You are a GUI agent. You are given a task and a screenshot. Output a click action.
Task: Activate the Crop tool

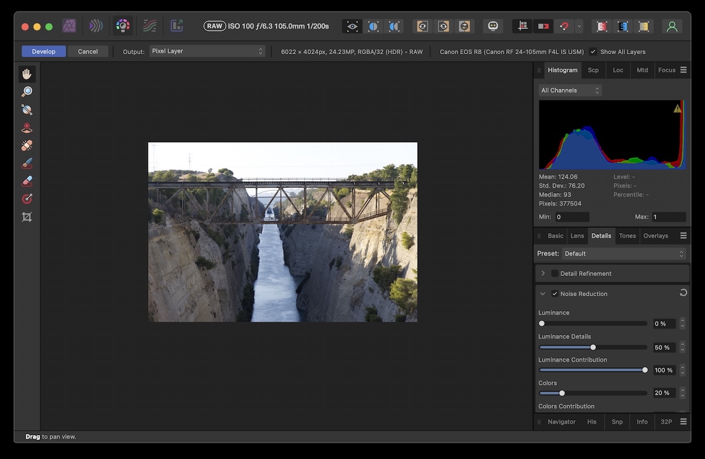(27, 217)
